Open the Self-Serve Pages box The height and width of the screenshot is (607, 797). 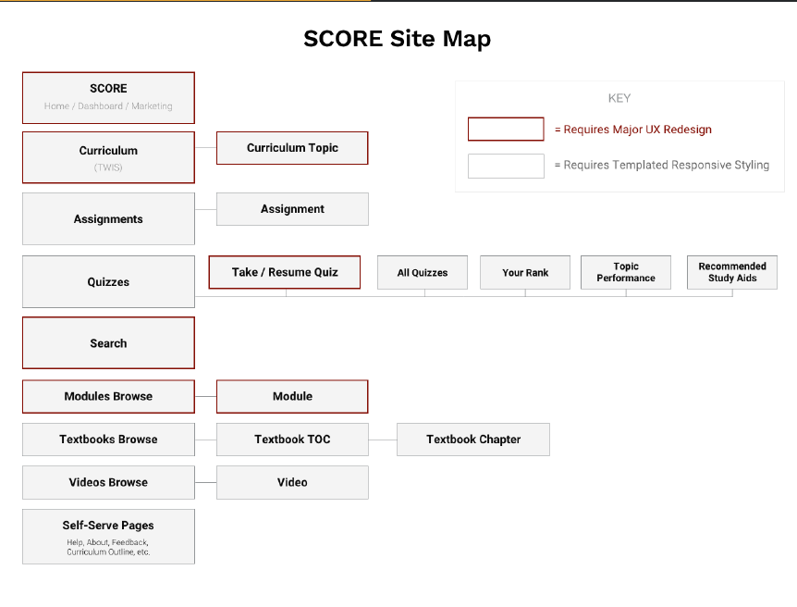click(x=108, y=537)
